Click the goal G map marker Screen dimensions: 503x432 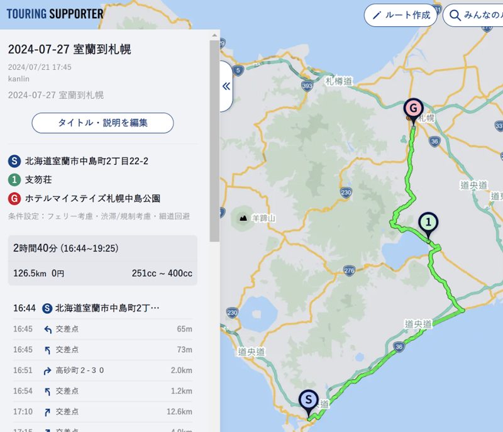(413, 108)
